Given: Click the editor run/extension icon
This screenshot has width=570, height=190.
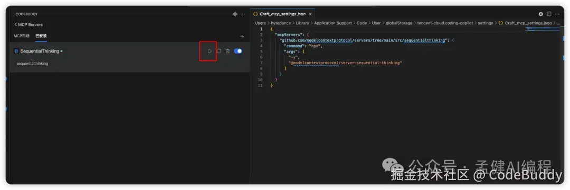Looking at the screenshot, I should click(x=540, y=14).
